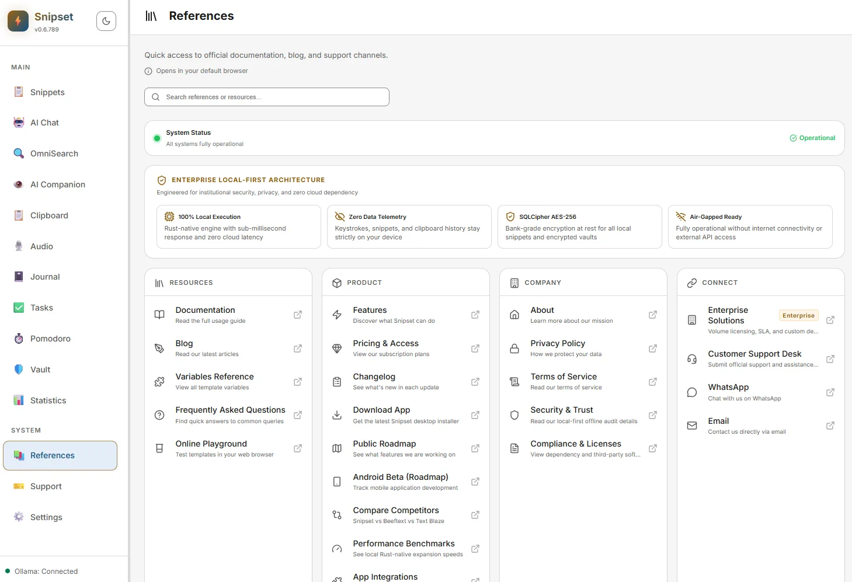Viewport: 852px width, 582px height.
Task: Open Clipboard page in sidebar
Action: [60, 215]
